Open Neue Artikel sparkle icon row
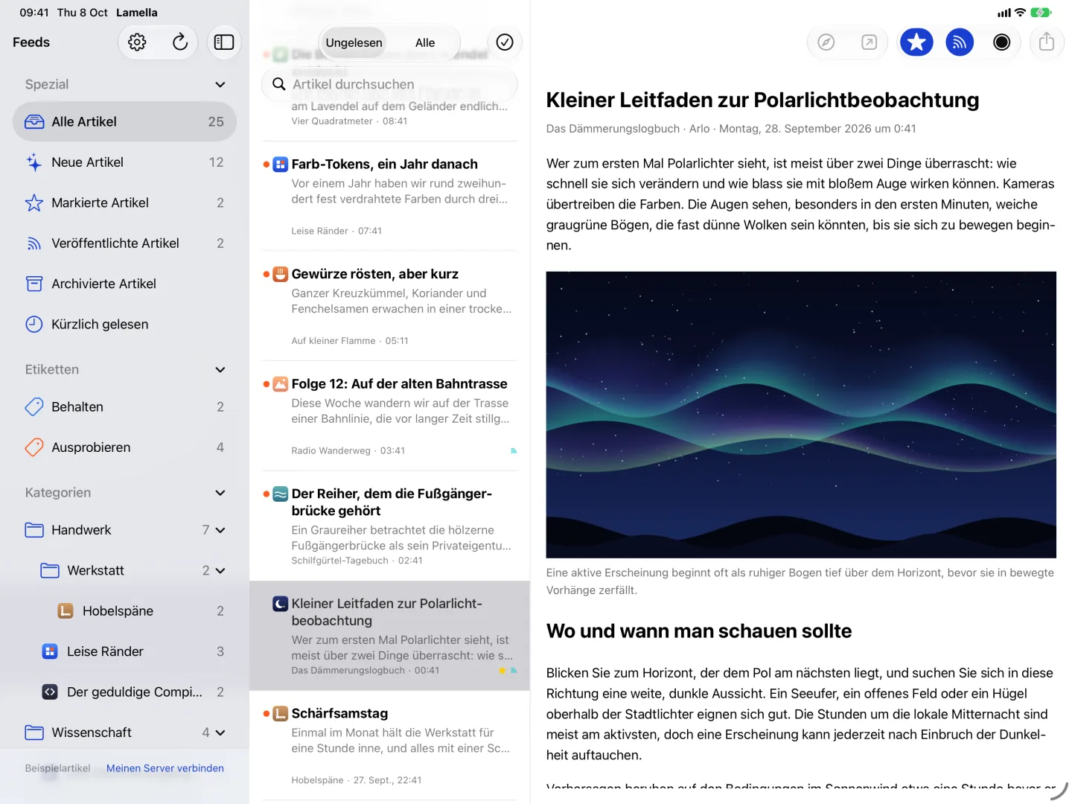 point(34,162)
